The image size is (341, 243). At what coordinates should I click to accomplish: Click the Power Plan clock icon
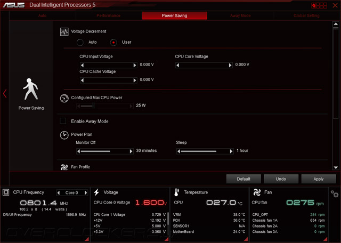(x=64, y=135)
